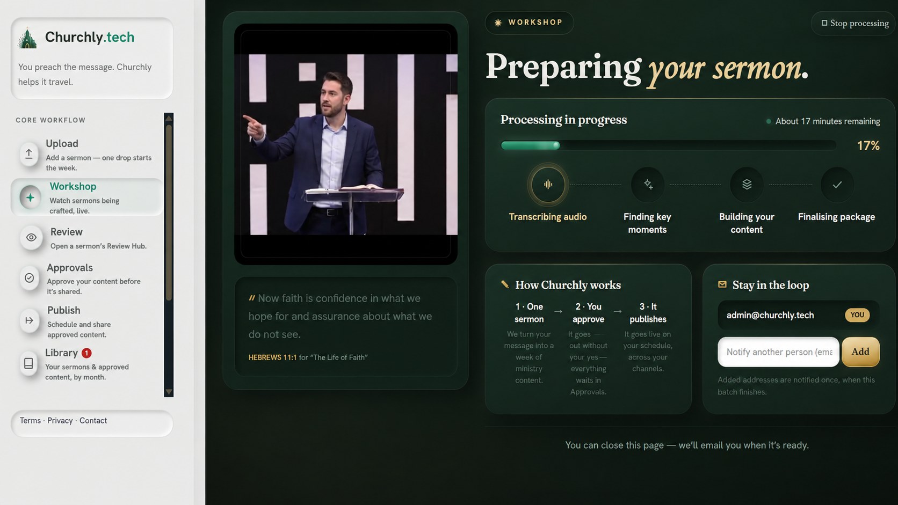
Task: Open the Terms link
Action: coord(30,421)
